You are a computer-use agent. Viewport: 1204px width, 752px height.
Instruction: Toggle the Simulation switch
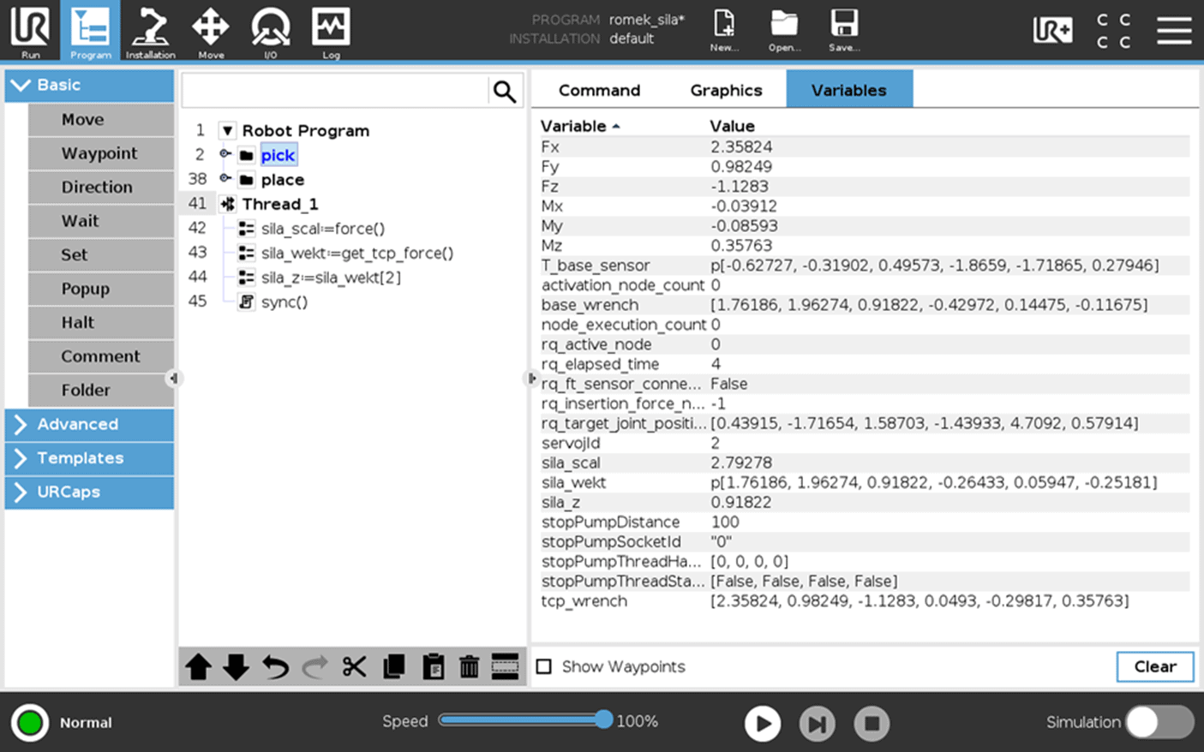click(1159, 723)
